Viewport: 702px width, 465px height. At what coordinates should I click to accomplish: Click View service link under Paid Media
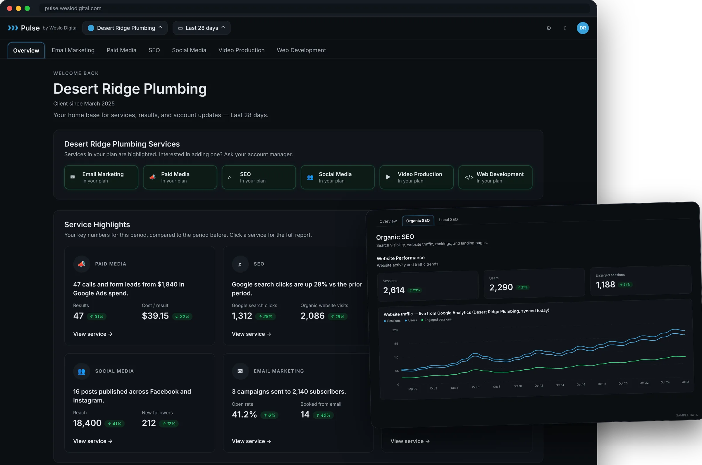click(x=92, y=334)
